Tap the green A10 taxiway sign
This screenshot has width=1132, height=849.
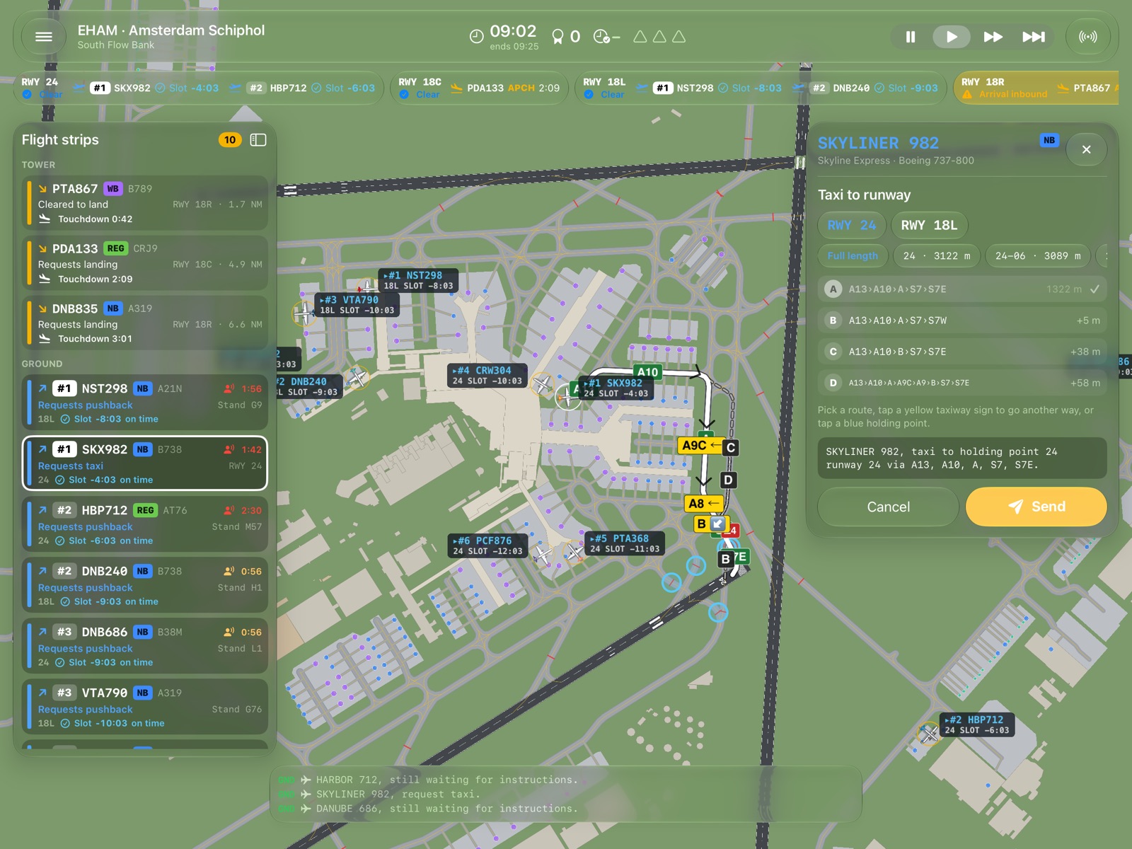pos(648,372)
